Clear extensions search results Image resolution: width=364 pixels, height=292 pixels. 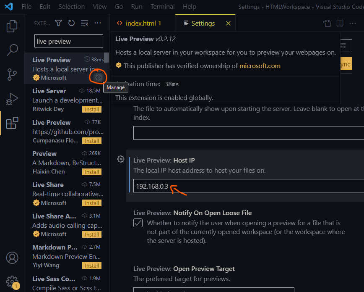[85, 23]
